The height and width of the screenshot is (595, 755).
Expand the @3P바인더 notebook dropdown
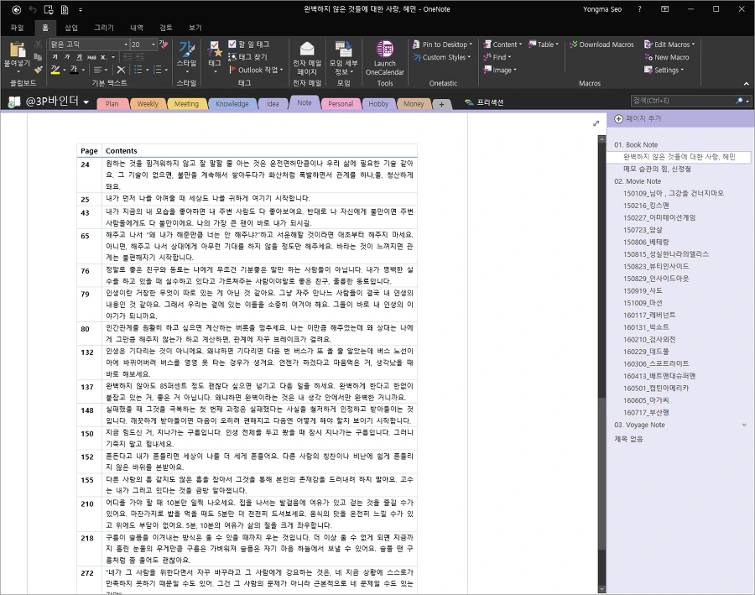(86, 102)
